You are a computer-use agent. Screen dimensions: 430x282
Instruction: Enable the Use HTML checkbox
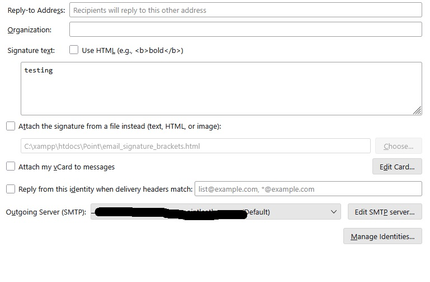point(74,50)
